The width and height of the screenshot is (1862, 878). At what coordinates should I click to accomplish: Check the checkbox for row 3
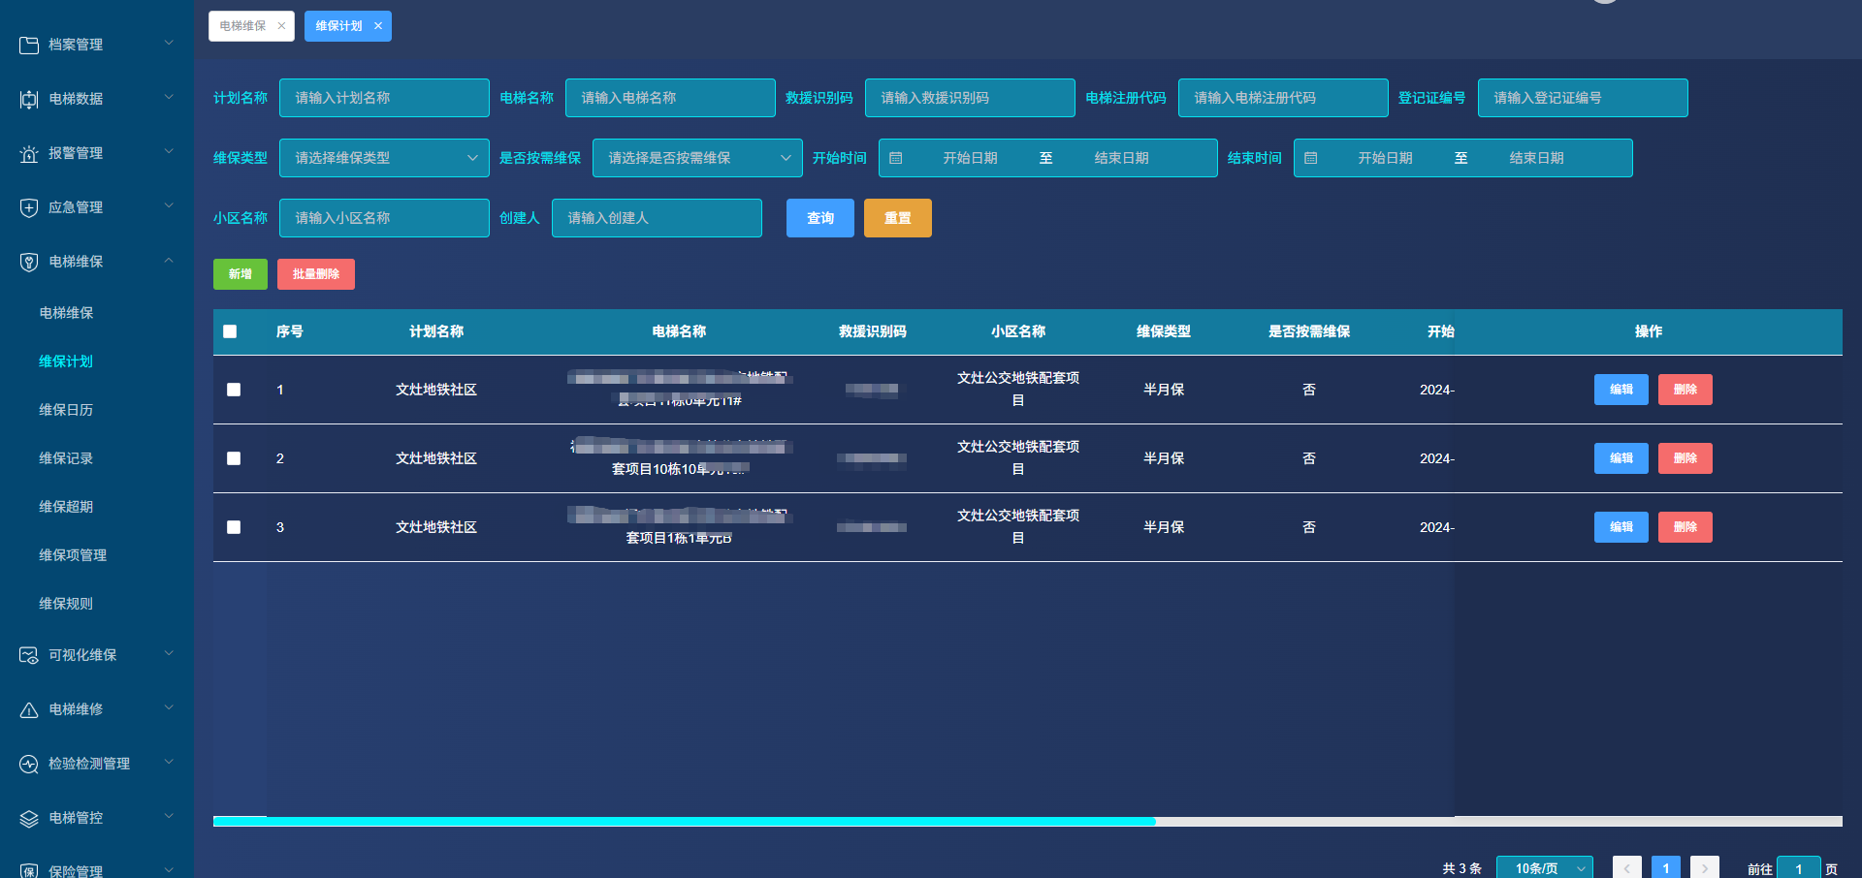tap(234, 527)
